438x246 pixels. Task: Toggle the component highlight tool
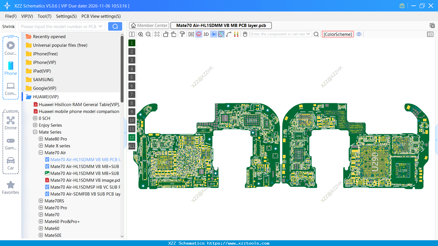[198, 34]
